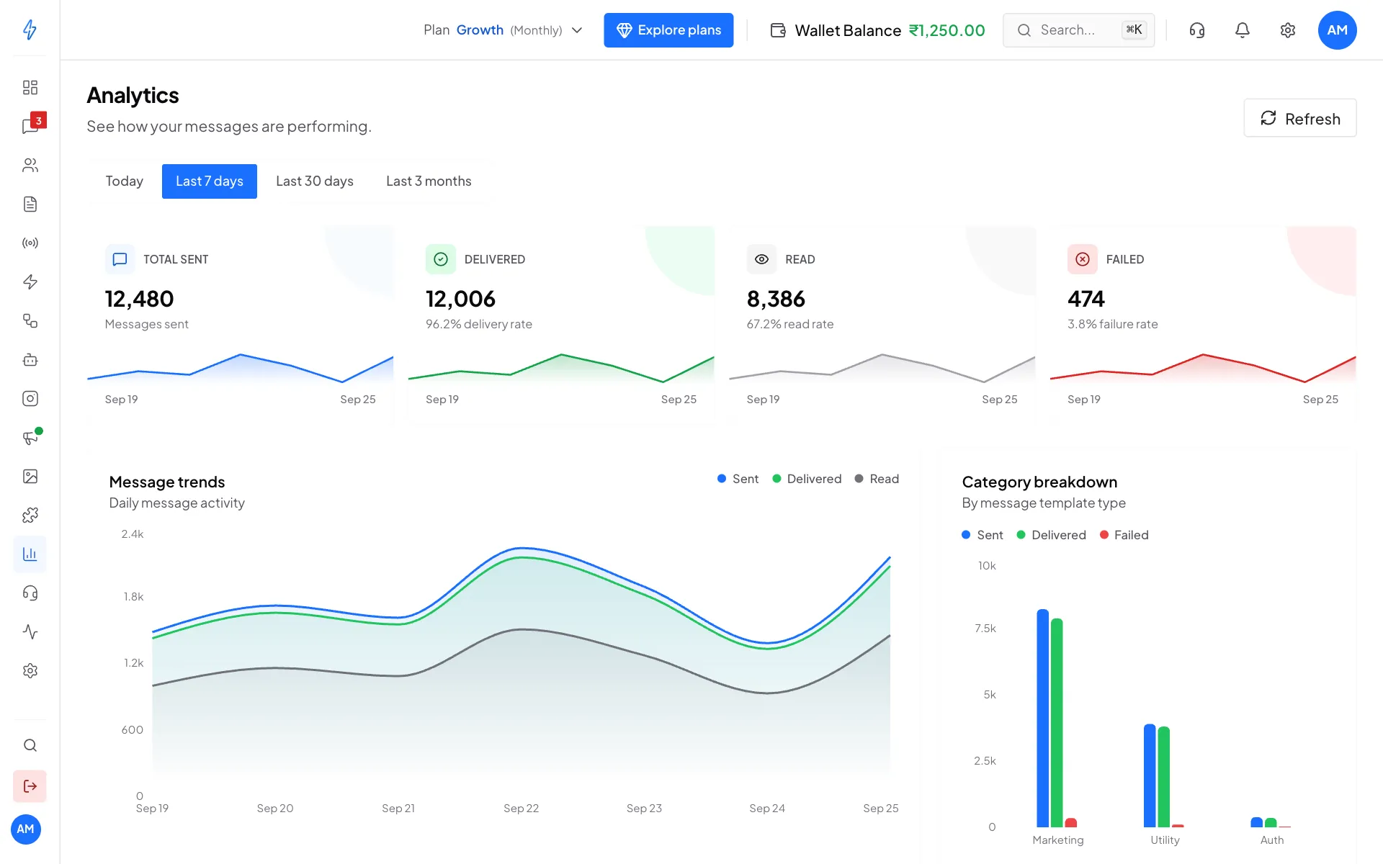Click the green Utility Delivered bar

pyautogui.click(x=1164, y=777)
